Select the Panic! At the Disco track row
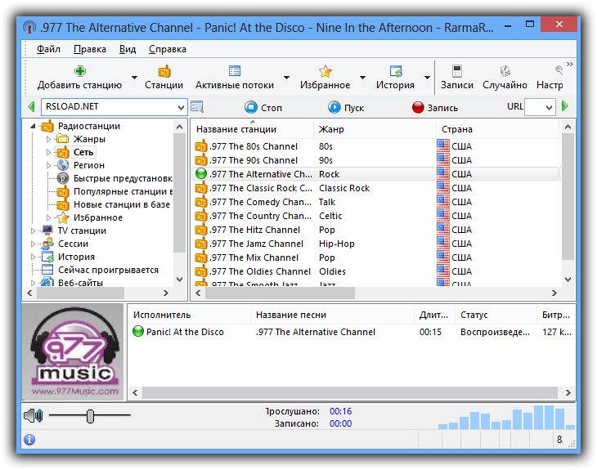Screen dimensions: 597x470 click(352, 332)
